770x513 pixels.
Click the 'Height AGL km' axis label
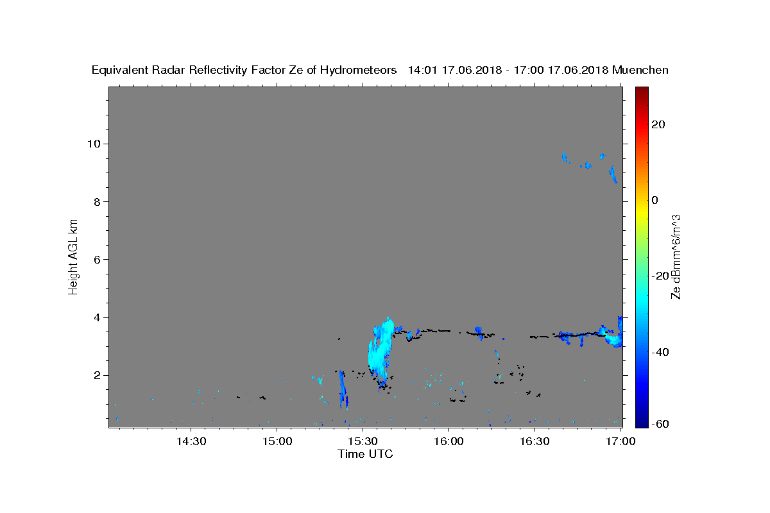(74, 256)
